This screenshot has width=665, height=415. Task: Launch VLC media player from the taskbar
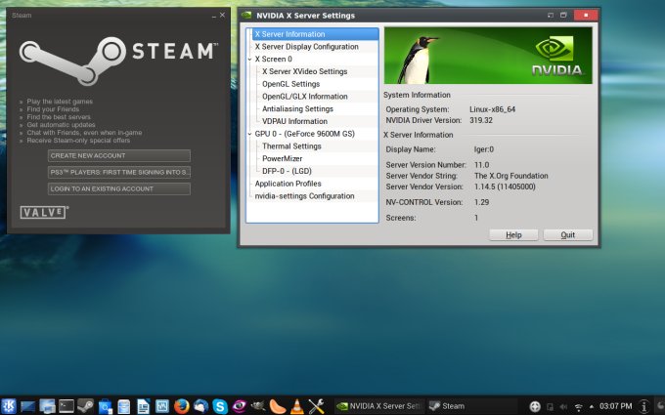297,406
